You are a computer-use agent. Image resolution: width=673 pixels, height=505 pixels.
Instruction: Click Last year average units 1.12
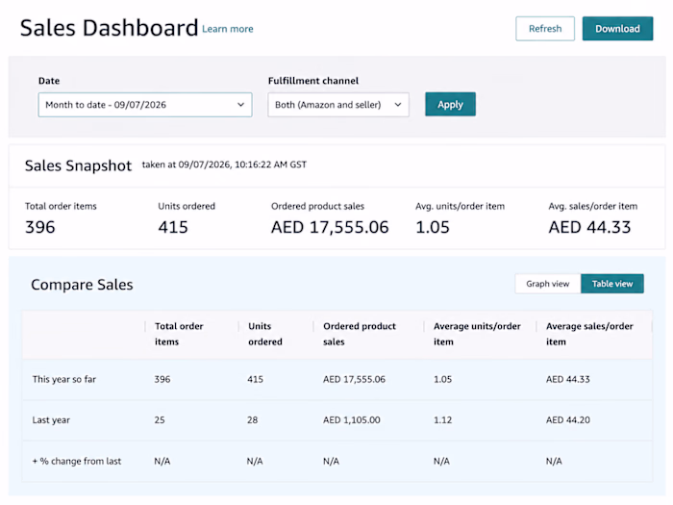click(442, 420)
